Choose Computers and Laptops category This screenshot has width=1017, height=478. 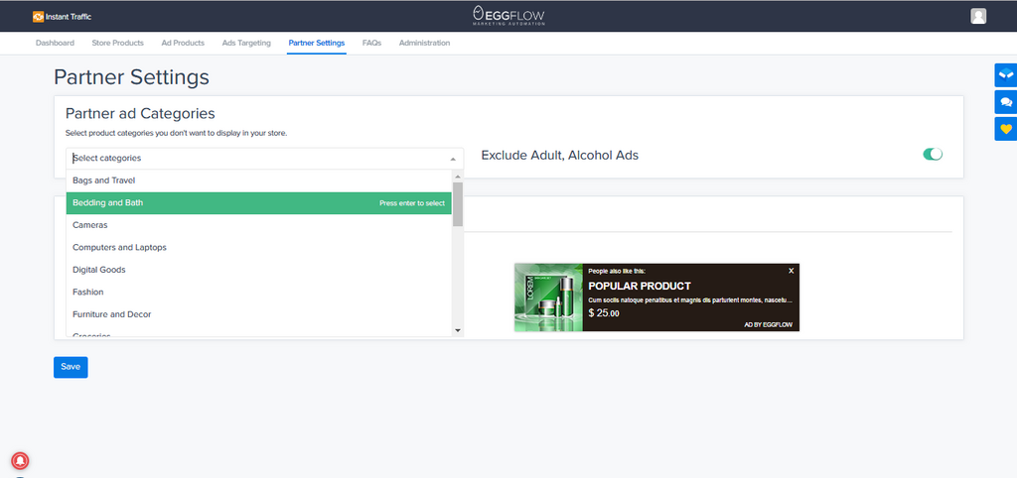[259, 247]
